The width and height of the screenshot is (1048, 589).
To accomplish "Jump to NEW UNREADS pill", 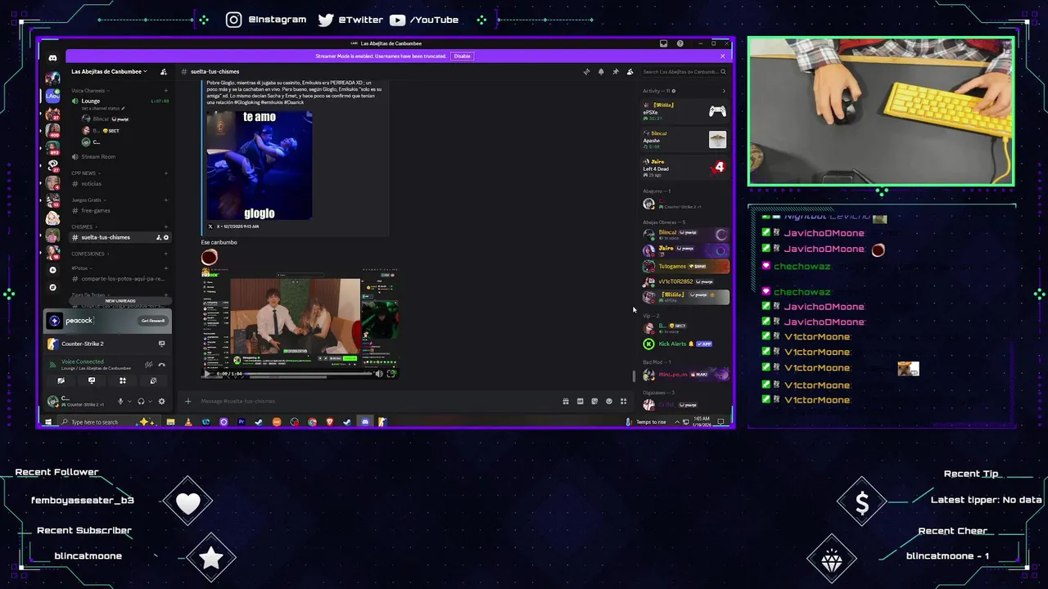I will point(120,301).
